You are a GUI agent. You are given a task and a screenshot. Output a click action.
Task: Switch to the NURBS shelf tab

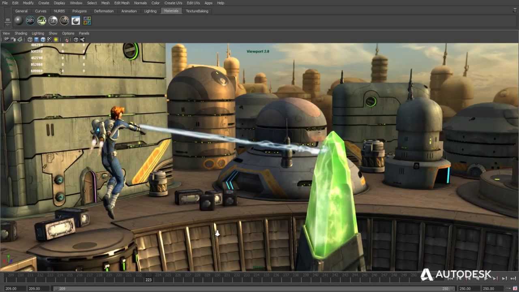[59, 11]
